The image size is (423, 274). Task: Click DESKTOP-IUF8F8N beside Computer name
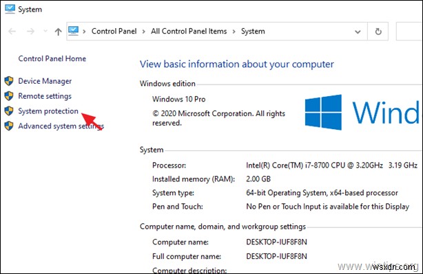(x=276, y=242)
